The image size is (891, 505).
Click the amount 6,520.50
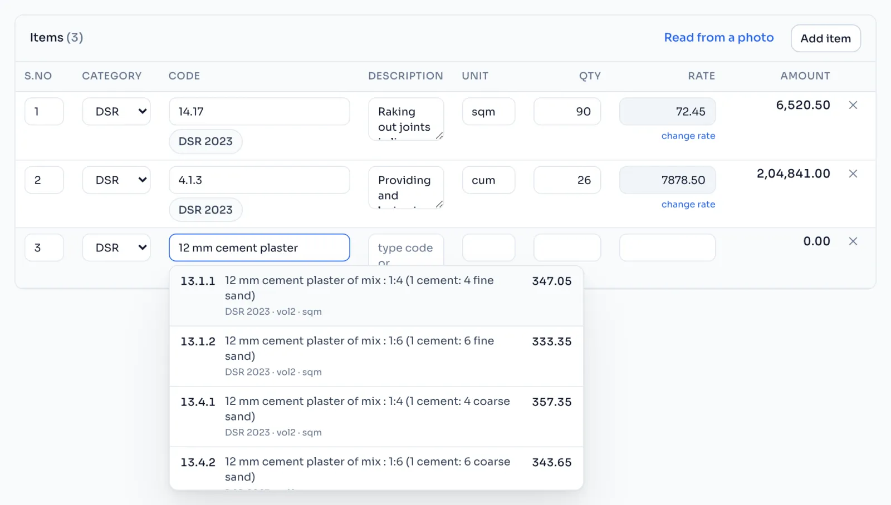point(803,105)
